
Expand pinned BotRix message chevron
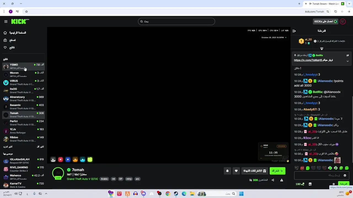[347, 61]
